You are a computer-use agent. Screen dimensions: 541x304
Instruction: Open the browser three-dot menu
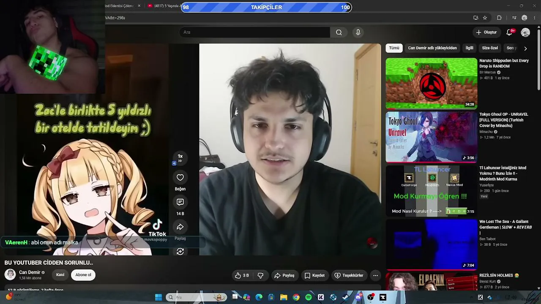(x=535, y=18)
